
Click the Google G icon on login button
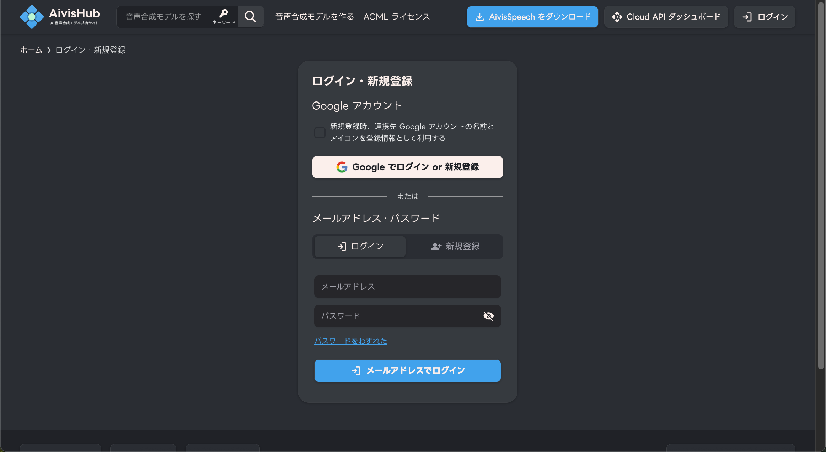click(x=341, y=167)
